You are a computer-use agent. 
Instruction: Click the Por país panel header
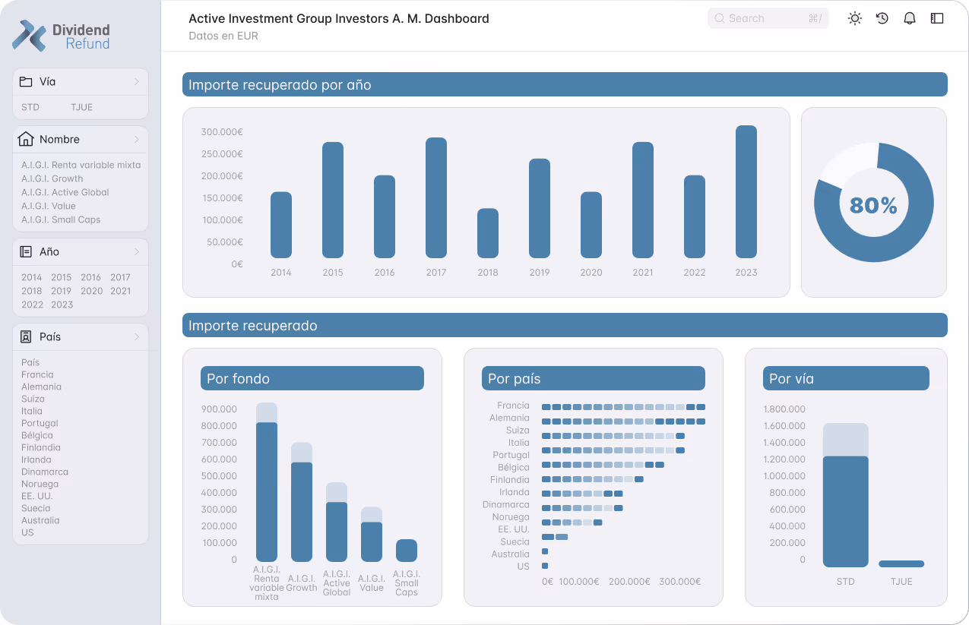point(594,378)
